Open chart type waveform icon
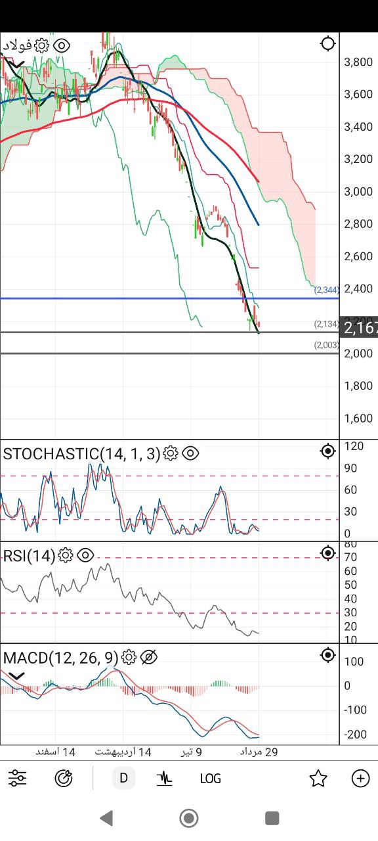Screen dimensions: 378x841 [164, 779]
